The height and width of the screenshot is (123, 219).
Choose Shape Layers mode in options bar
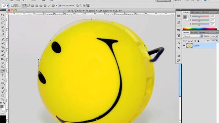pos(12,6)
